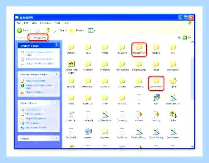
Task: Select the Registration folder
Action: [139, 66]
